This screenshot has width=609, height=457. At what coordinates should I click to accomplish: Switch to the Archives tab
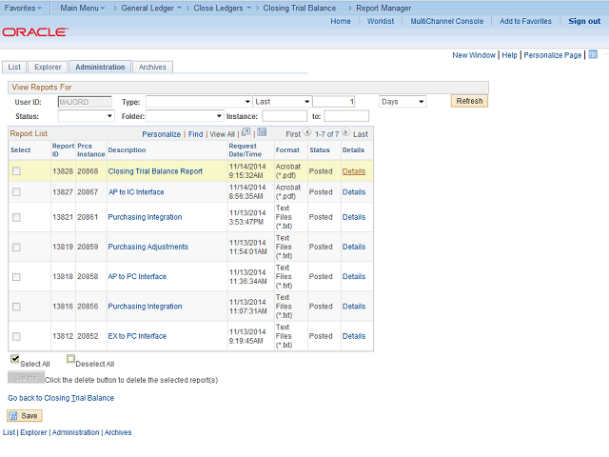pos(152,68)
